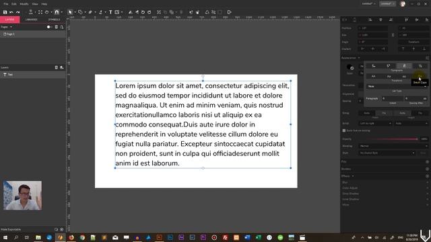Expand the Effects section arrow

(353, 176)
